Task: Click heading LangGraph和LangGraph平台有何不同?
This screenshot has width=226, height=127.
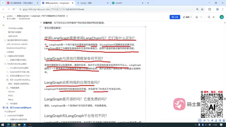Action: pyautogui.click(x=76, y=116)
